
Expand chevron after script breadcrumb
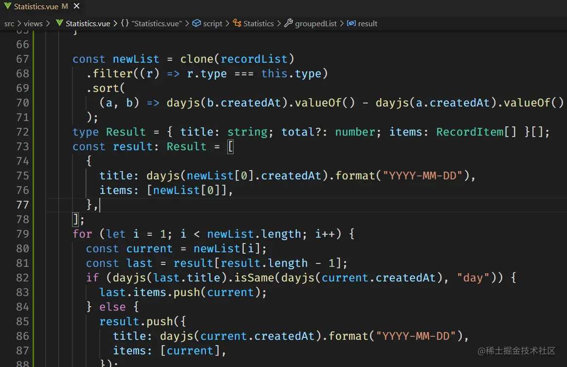[x=227, y=23]
